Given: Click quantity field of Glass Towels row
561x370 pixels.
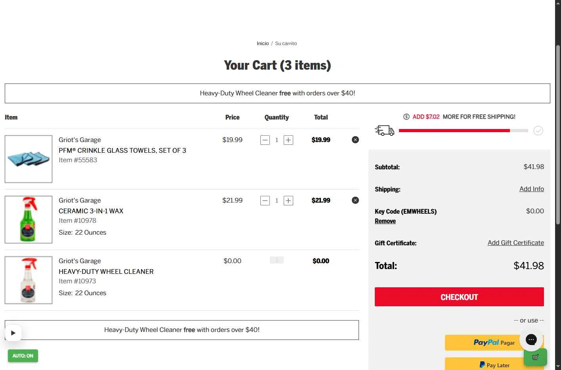Looking at the screenshot, I should [277, 140].
